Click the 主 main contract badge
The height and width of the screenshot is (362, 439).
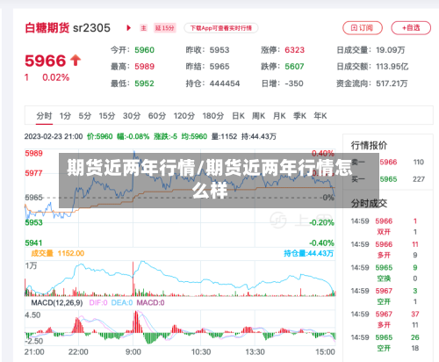pyautogui.click(x=143, y=28)
